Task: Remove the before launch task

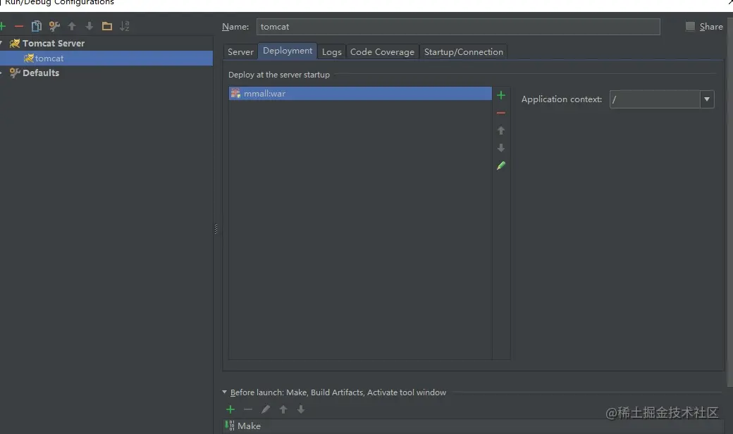Action: click(248, 409)
